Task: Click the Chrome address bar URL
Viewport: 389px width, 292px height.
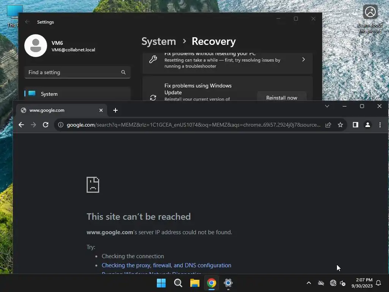Action: [x=193, y=125]
